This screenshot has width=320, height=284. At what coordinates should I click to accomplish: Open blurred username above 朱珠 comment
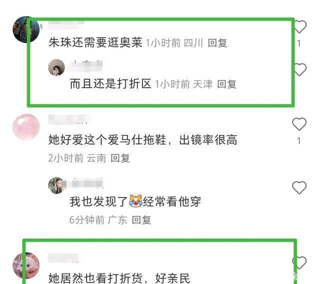[x=66, y=22]
